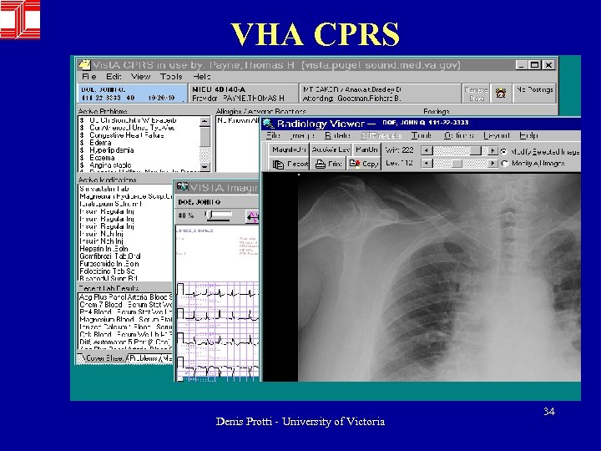Select Heparin Inj Soln medication
601x451 pixels.
[x=125, y=249]
